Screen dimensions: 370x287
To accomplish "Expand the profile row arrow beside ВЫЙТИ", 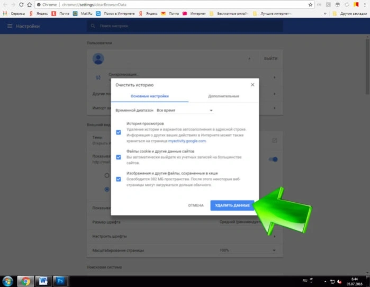I will point(249,59).
